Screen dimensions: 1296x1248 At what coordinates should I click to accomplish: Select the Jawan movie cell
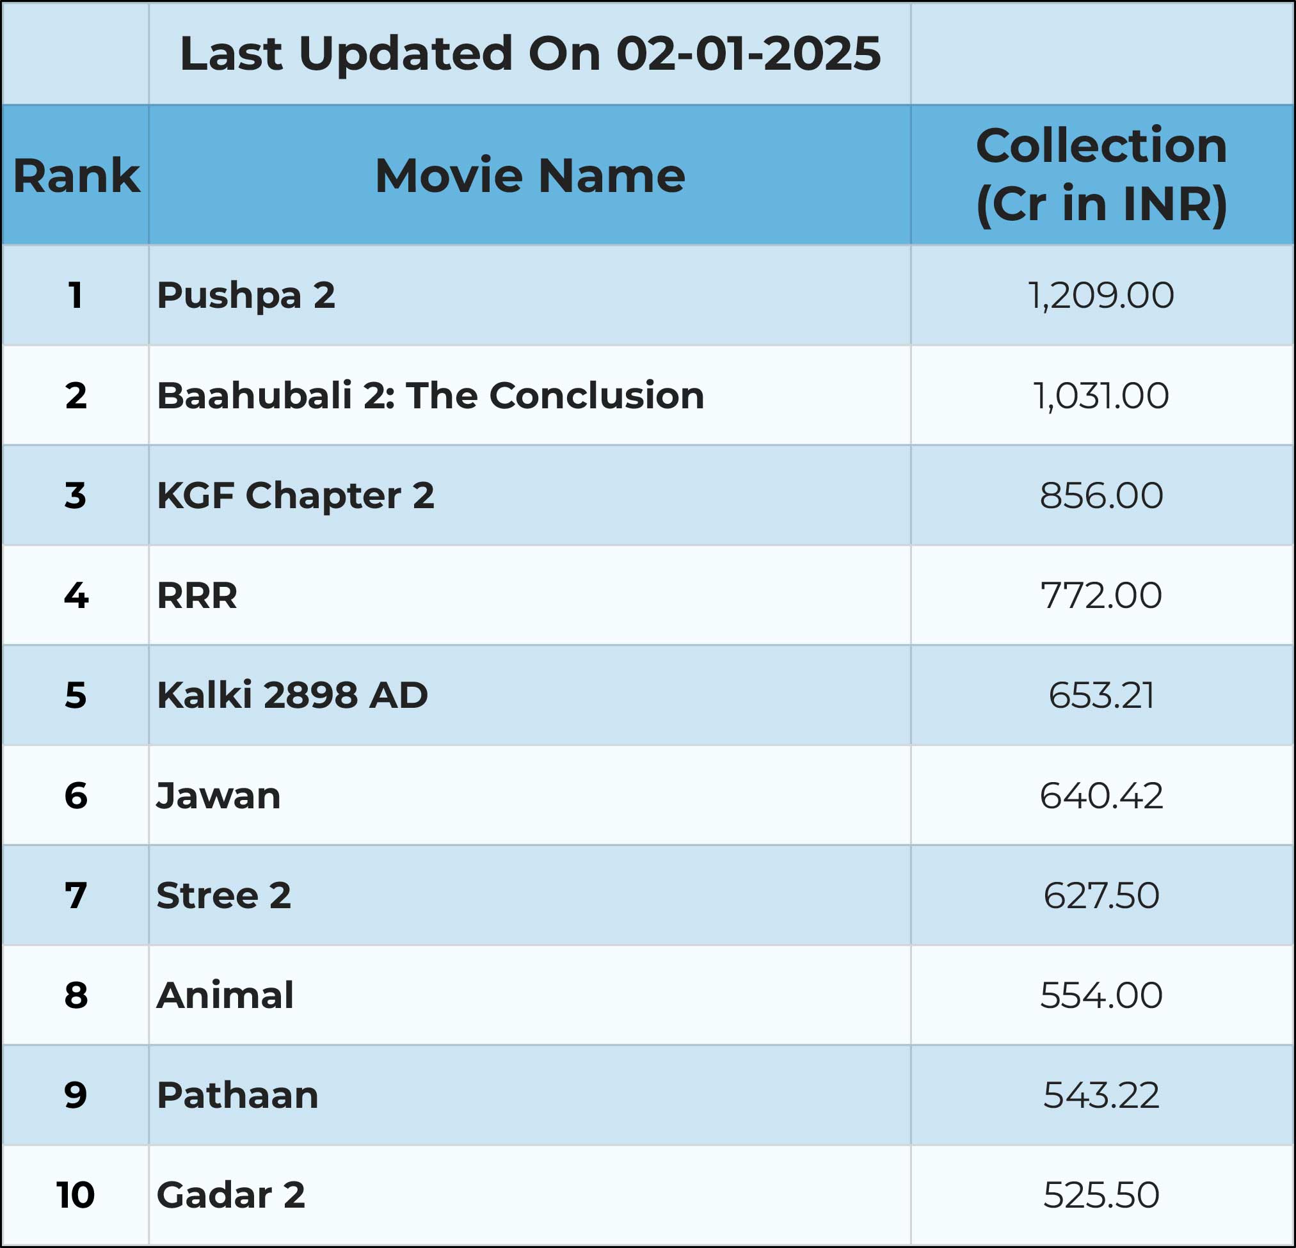[x=530, y=795]
